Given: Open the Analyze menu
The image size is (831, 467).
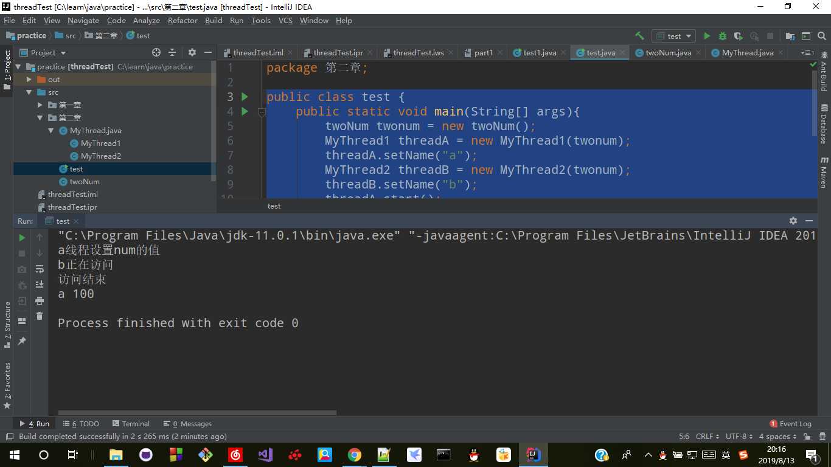Looking at the screenshot, I should click(x=146, y=20).
